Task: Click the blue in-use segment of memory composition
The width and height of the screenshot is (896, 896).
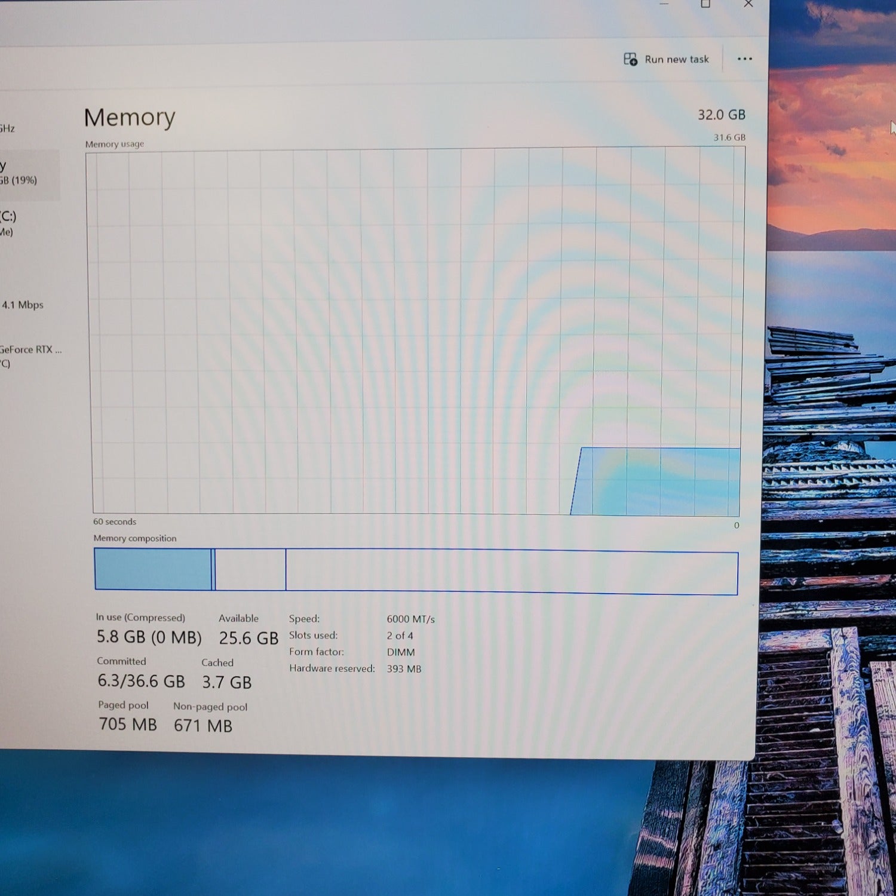Action: coord(153,569)
